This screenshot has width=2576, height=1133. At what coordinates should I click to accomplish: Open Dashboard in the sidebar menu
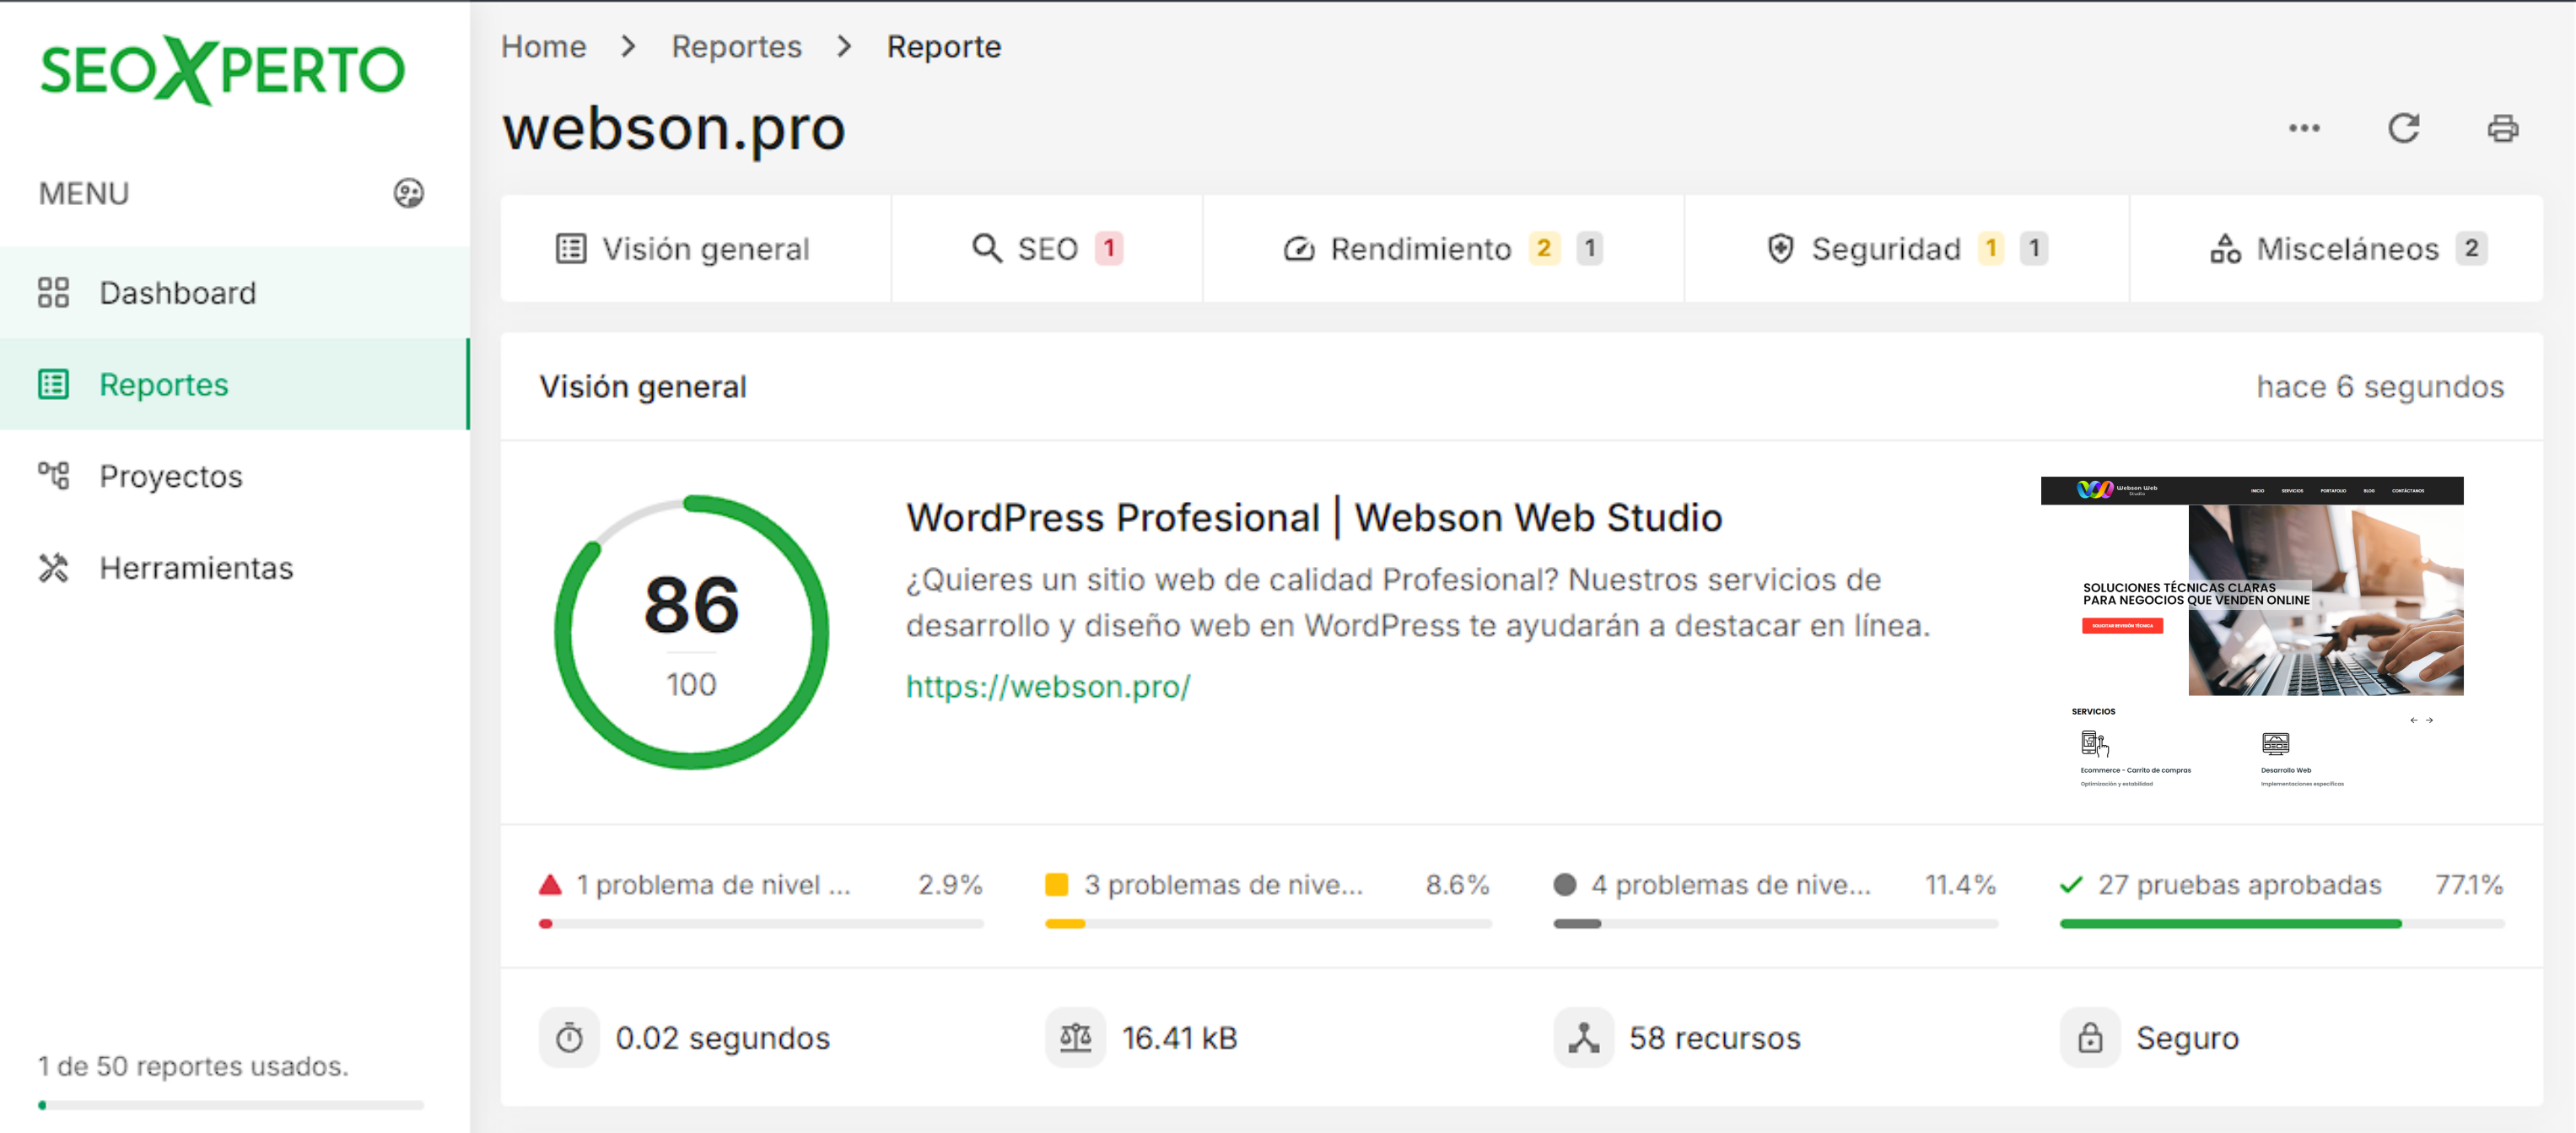234,292
